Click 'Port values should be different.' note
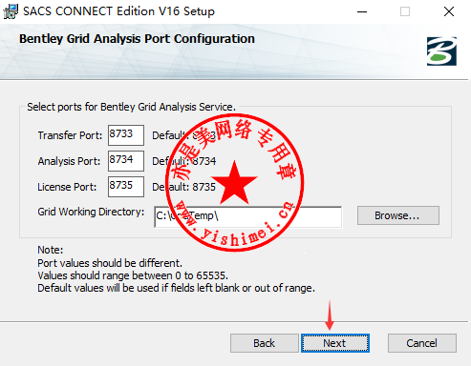The width and height of the screenshot is (471, 366). (x=110, y=263)
